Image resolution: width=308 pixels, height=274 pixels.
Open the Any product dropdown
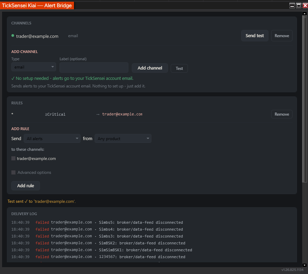(x=123, y=138)
